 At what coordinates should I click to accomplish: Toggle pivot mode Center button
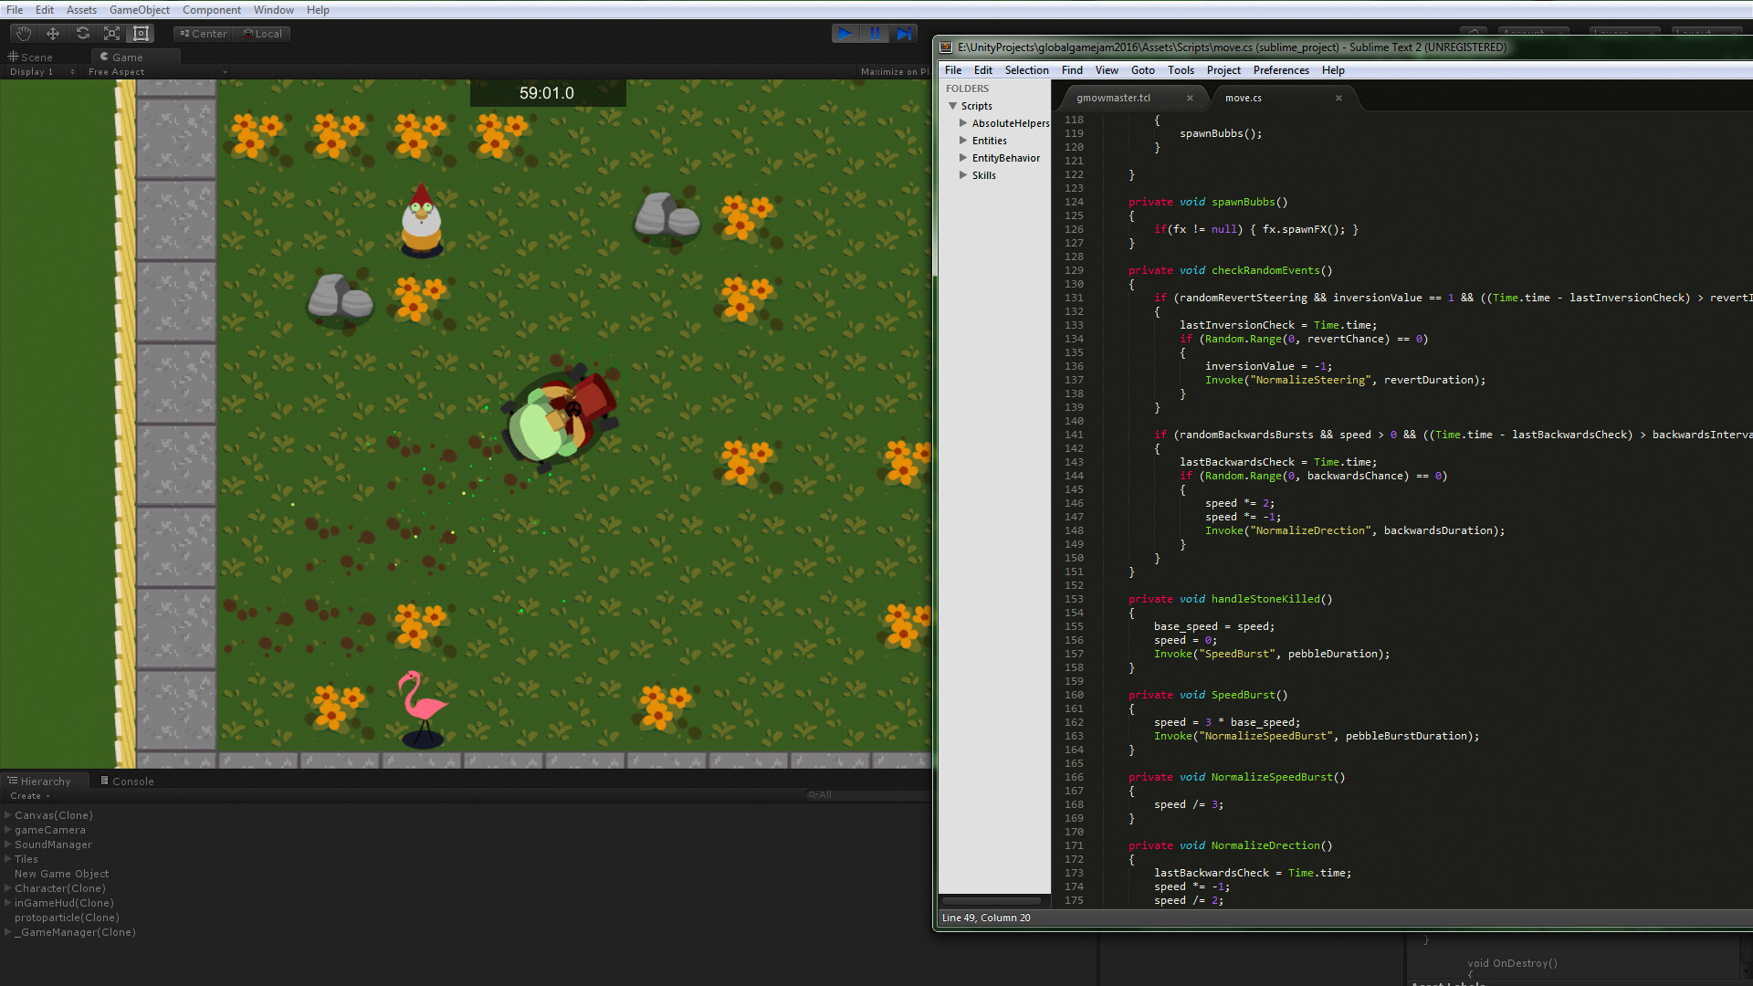(x=204, y=34)
